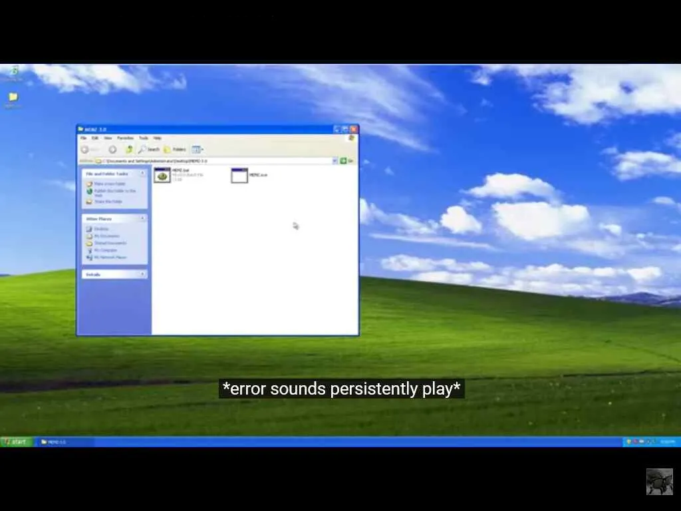
Task: Click the folder icon in the title bar
Action: click(x=80, y=129)
